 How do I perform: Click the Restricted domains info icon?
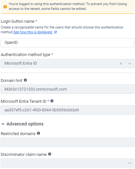coord(38,133)
